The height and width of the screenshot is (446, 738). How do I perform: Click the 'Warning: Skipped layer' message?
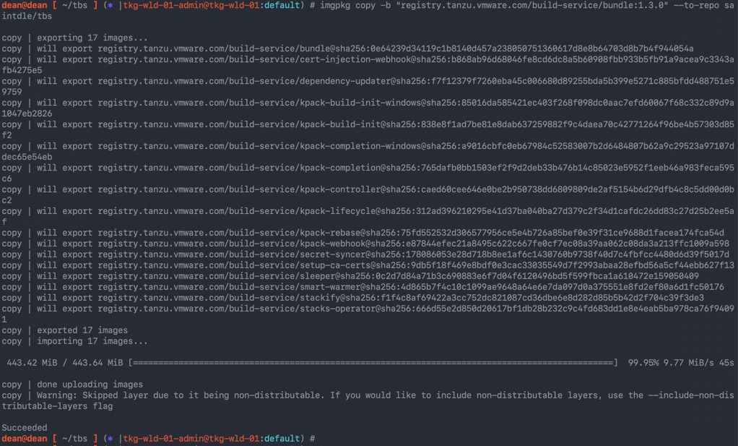coord(368,400)
